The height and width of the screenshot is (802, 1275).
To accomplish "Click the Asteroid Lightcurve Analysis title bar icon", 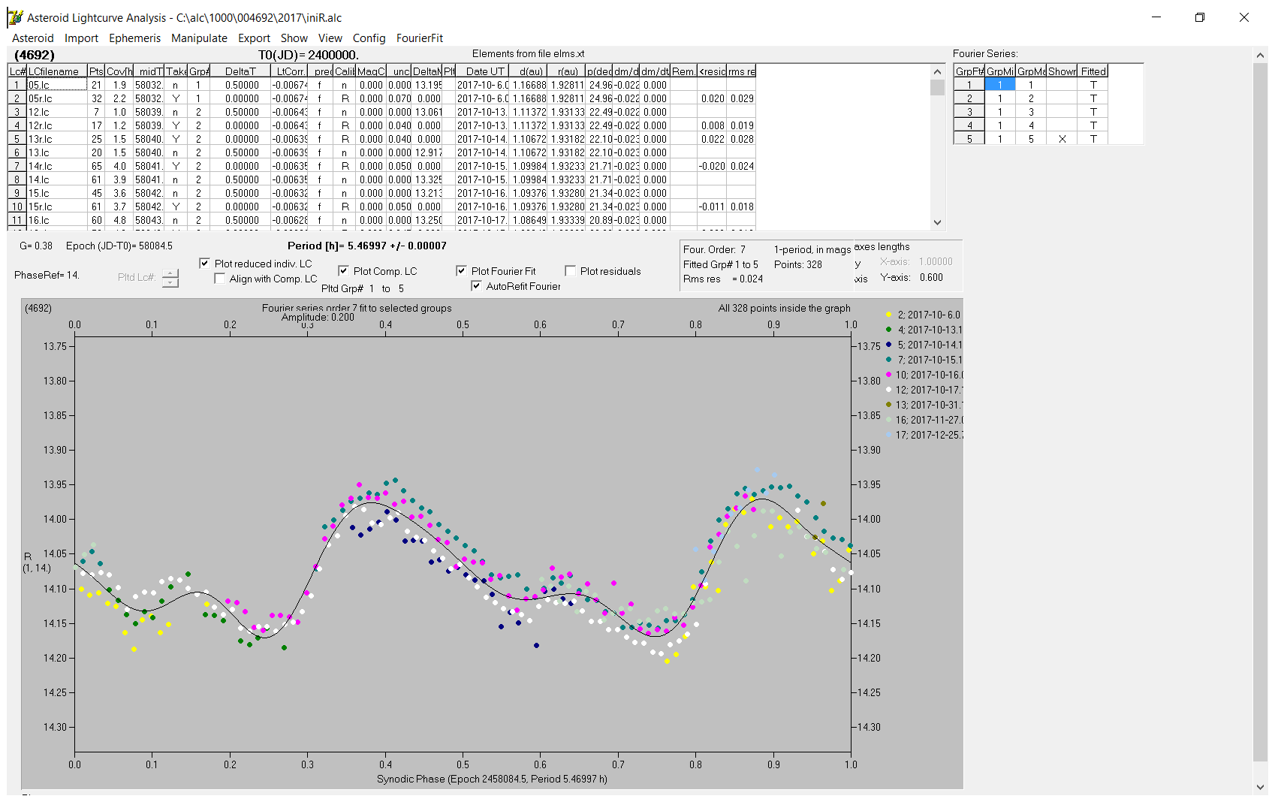I will (14, 17).
